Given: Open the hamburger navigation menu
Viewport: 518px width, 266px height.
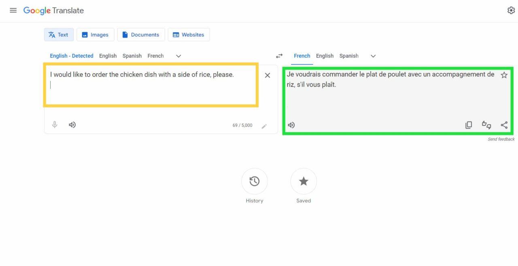Looking at the screenshot, I should click(13, 10).
